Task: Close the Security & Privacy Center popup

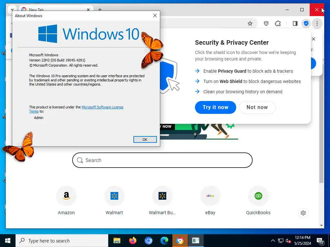Action: point(313,39)
